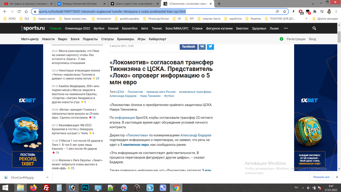Open the ЦСКА tag link
Screen dimensions: 341x192
tap(120, 92)
